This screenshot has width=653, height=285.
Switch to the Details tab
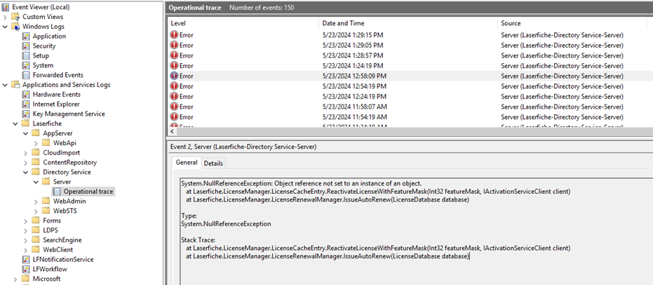[213, 164]
